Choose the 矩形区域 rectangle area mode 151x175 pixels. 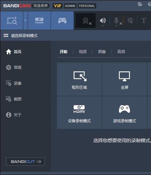79,79
